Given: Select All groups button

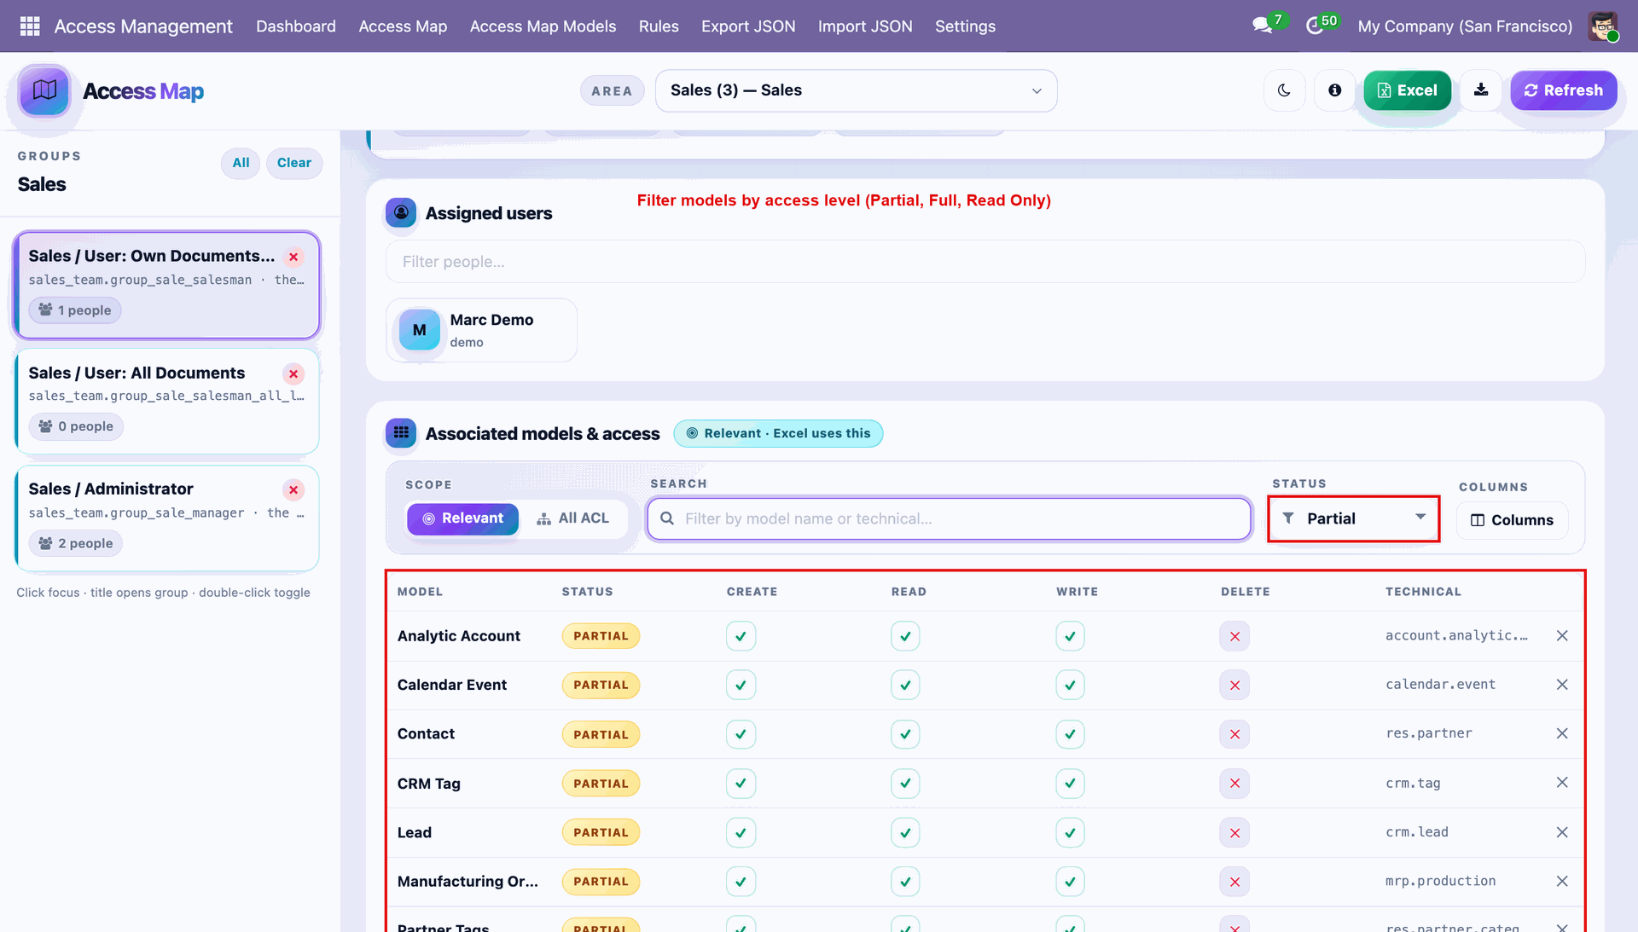Looking at the screenshot, I should (x=241, y=163).
